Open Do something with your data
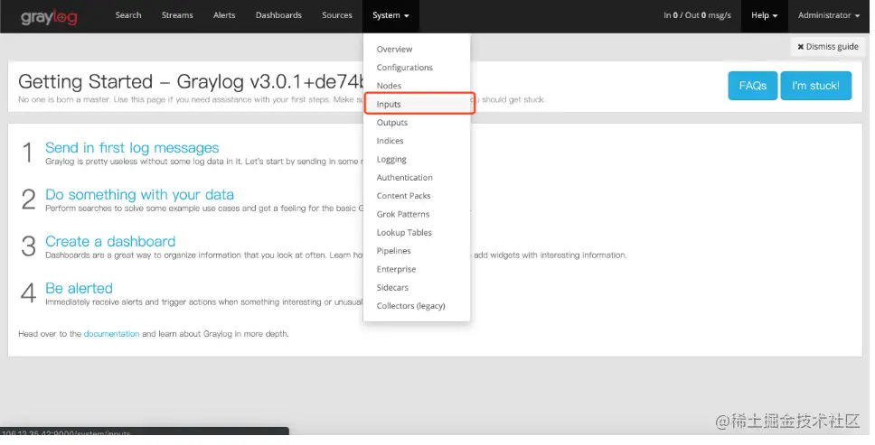The width and height of the screenshot is (875, 445). (139, 194)
